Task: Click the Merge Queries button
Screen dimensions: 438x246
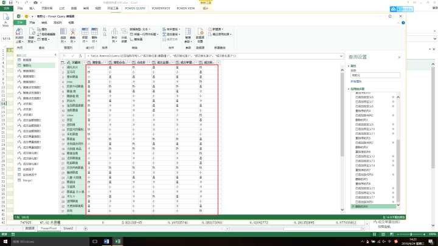Action: click(172, 29)
